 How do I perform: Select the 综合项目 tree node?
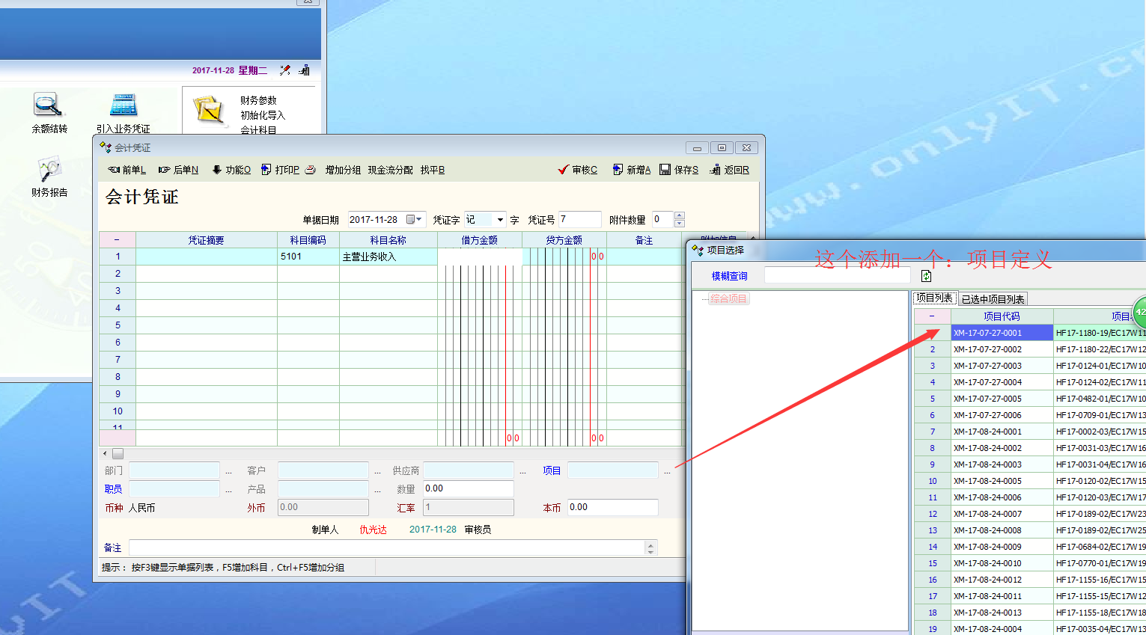pyautogui.click(x=728, y=298)
